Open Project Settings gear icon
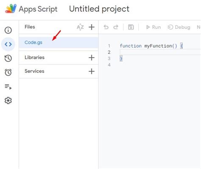This screenshot has width=201, height=169. pyautogui.click(x=8, y=100)
